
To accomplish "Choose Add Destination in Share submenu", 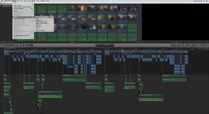I will 44,30.
